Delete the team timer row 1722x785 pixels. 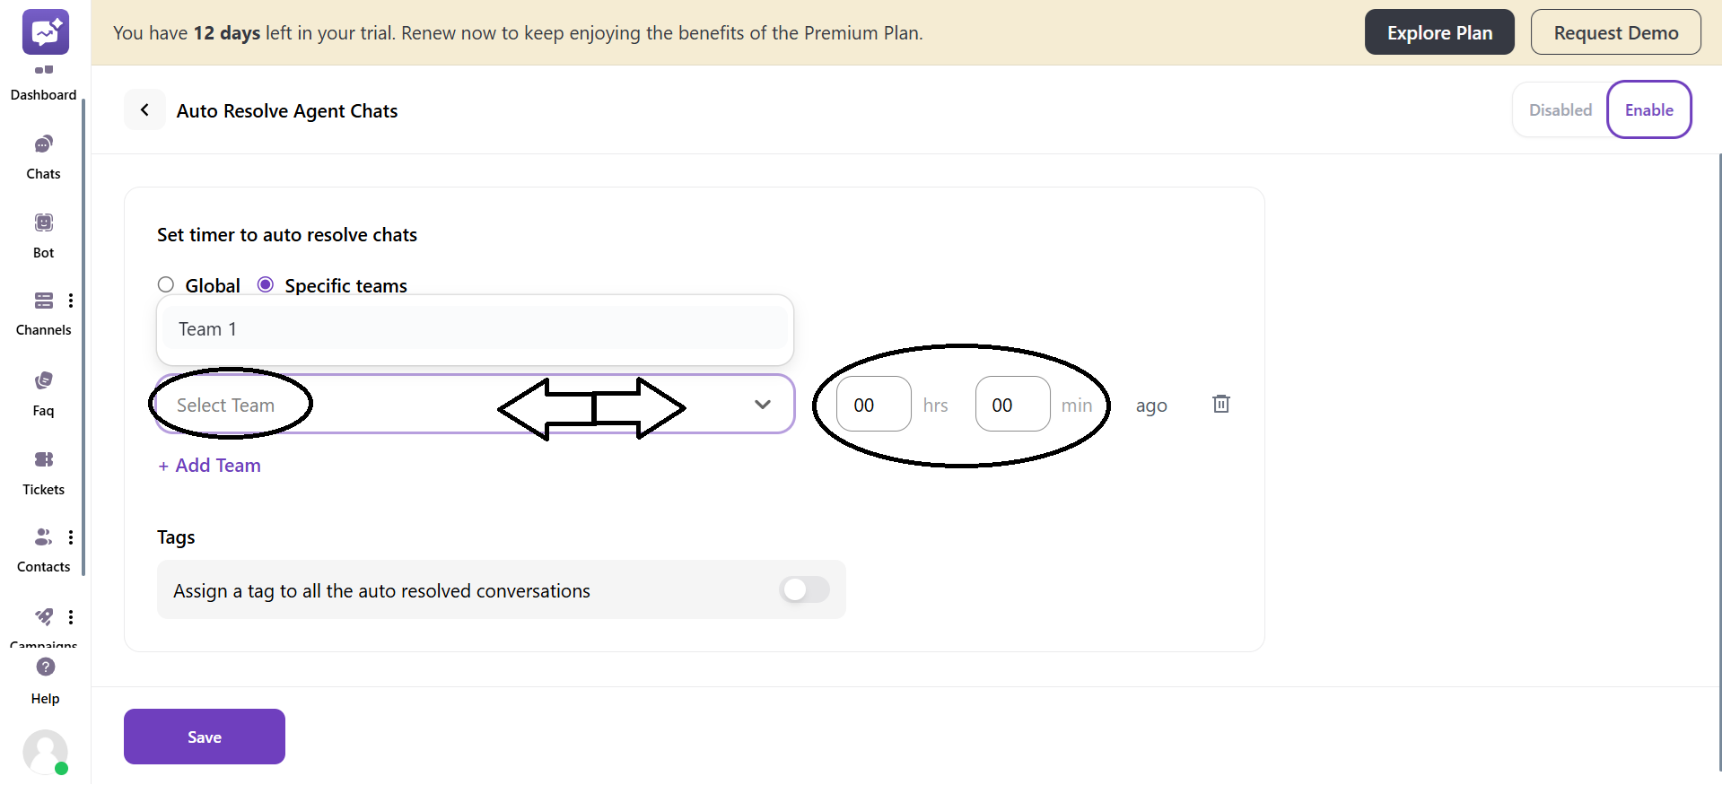[x=1220, y=404]
